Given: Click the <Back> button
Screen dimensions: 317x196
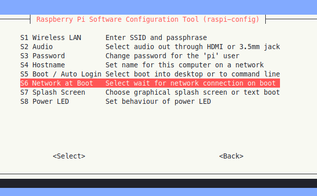Looking at the screenshot, I should tap(231, 156).
